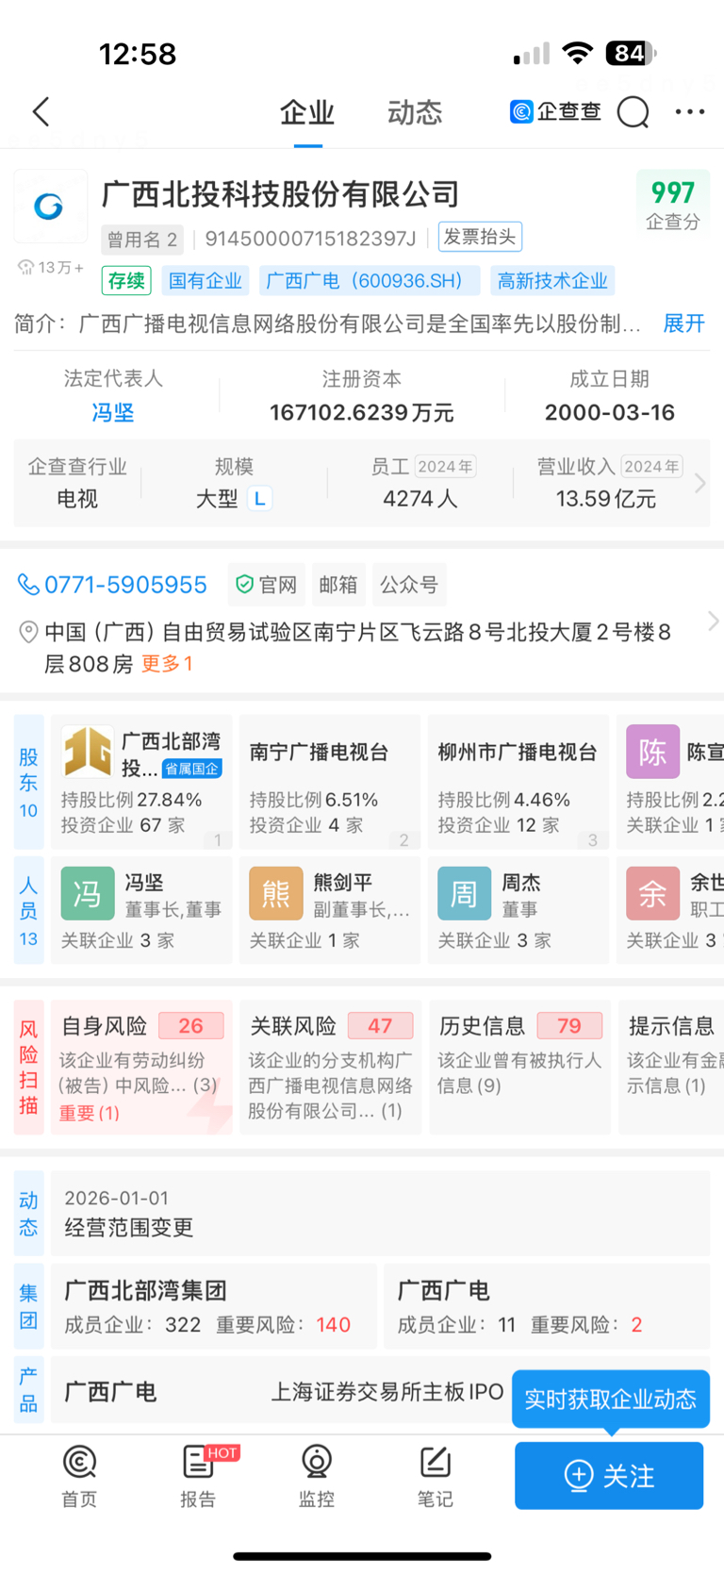Open 自身风险 26 card
724x1574 pixels.
point(141,1067)
